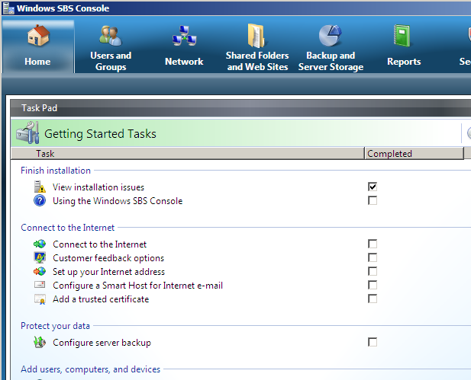
Task: Open Add a trusted certificate task
Action: pos(101,299)
